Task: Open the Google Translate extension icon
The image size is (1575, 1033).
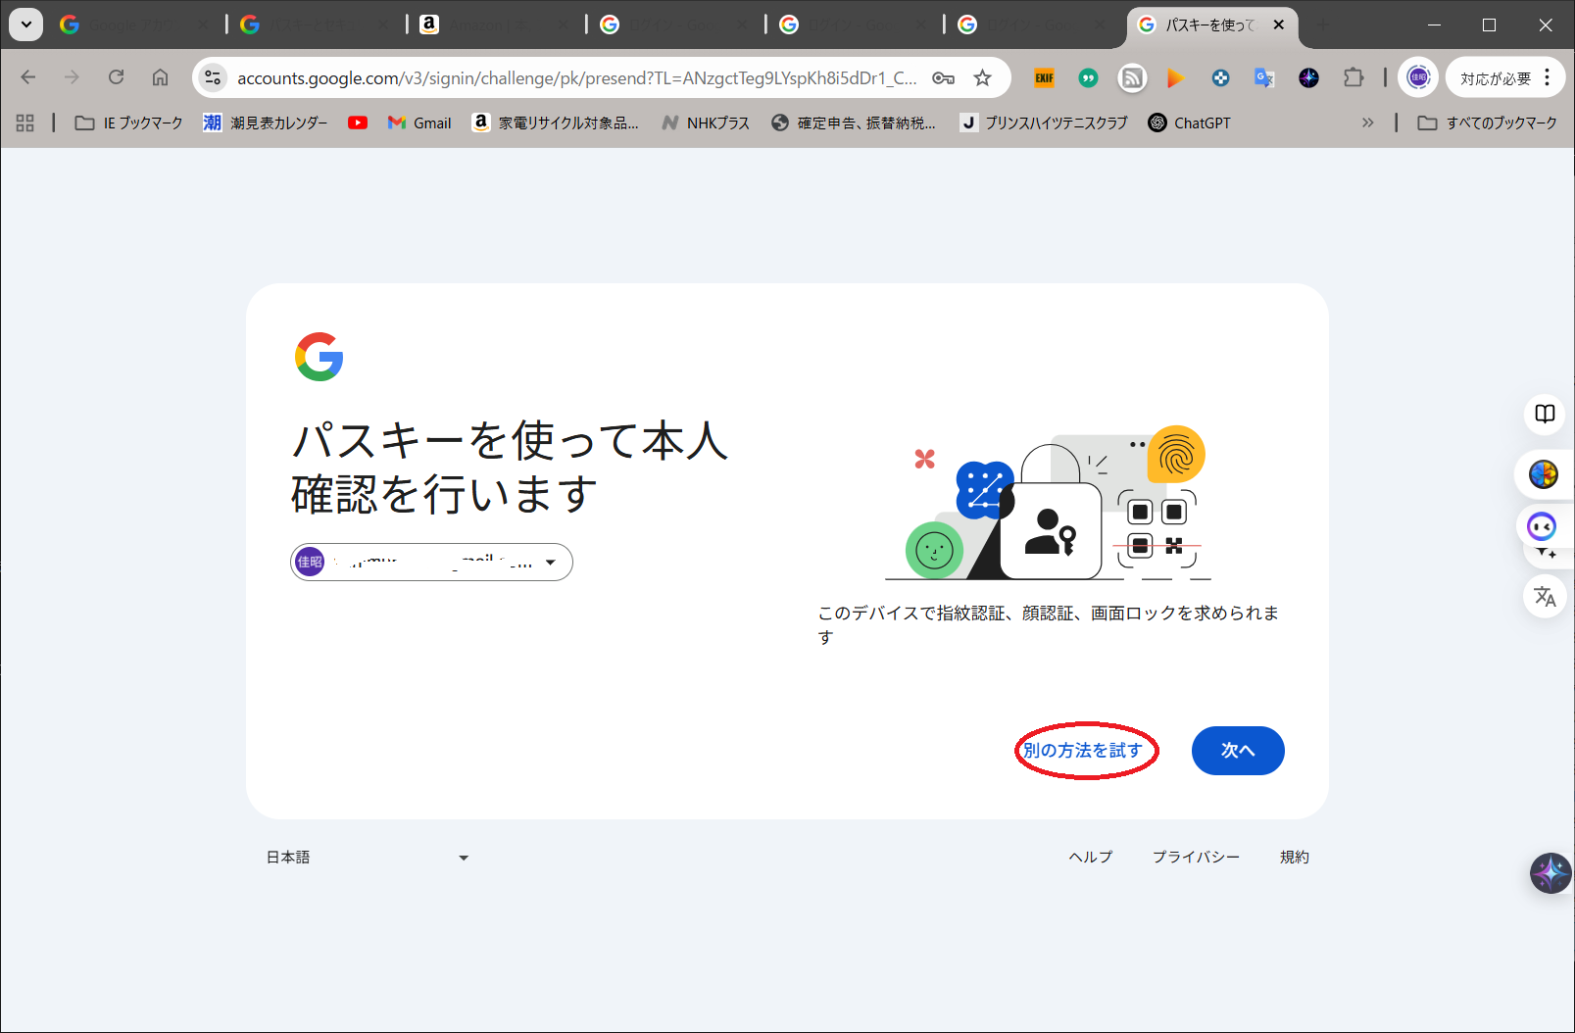Action: [1264, 77]
